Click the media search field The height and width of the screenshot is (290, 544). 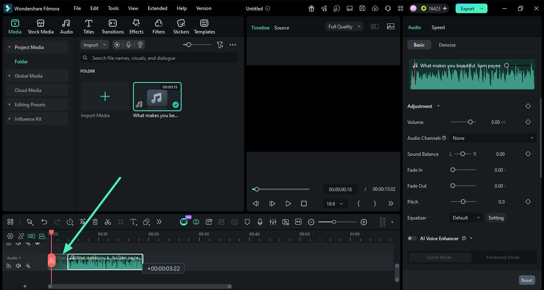(x=159, y=58)
